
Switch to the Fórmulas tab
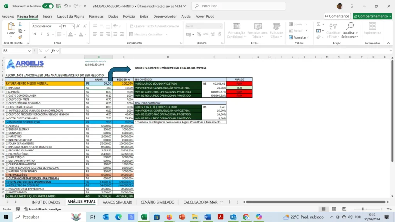[96, 16]
